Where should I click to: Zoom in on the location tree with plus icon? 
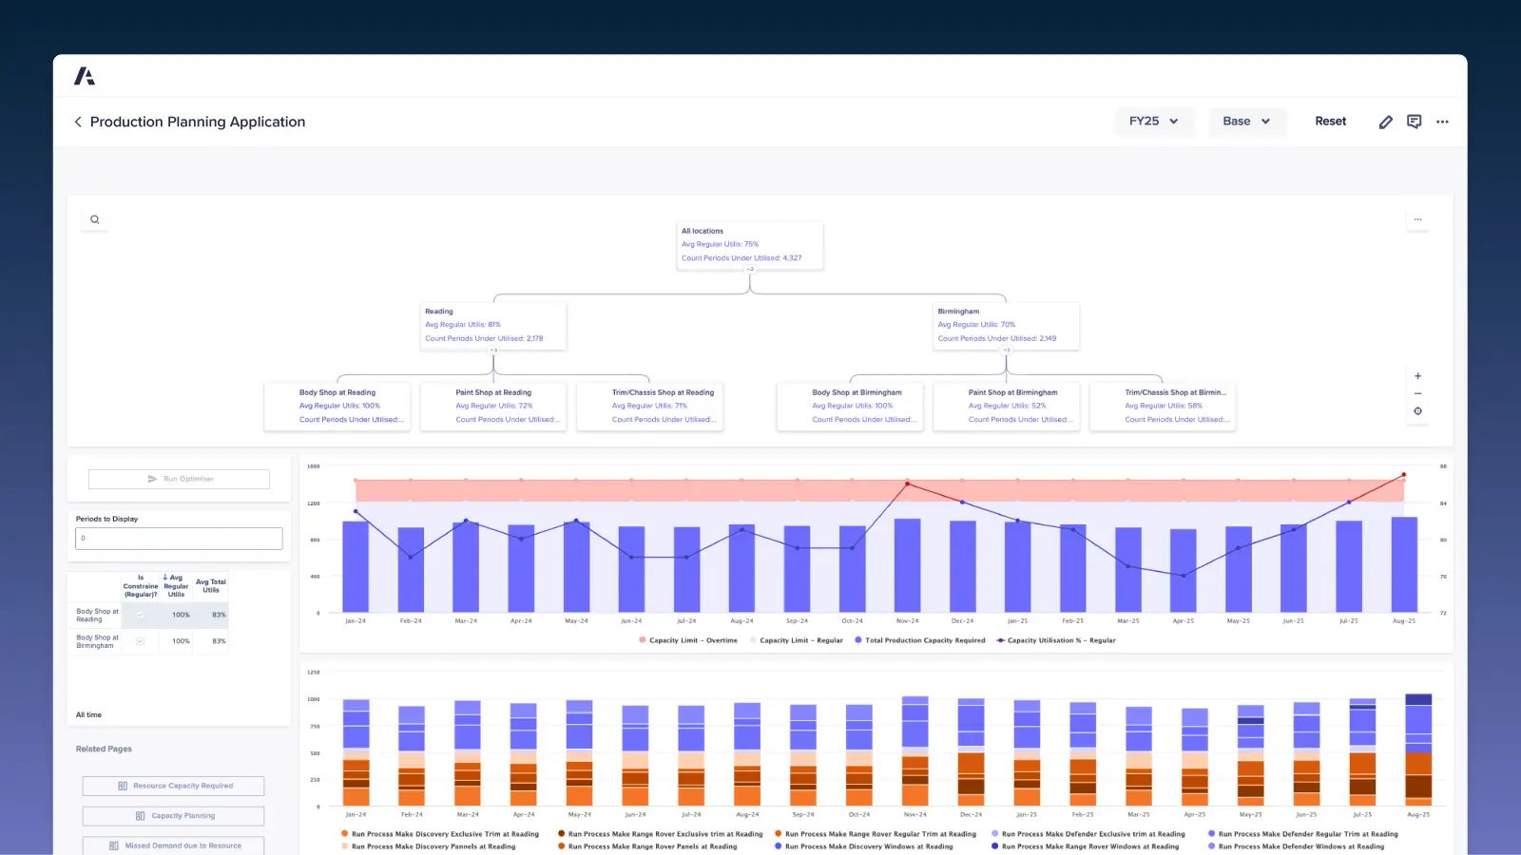[x=1417, y=375]
